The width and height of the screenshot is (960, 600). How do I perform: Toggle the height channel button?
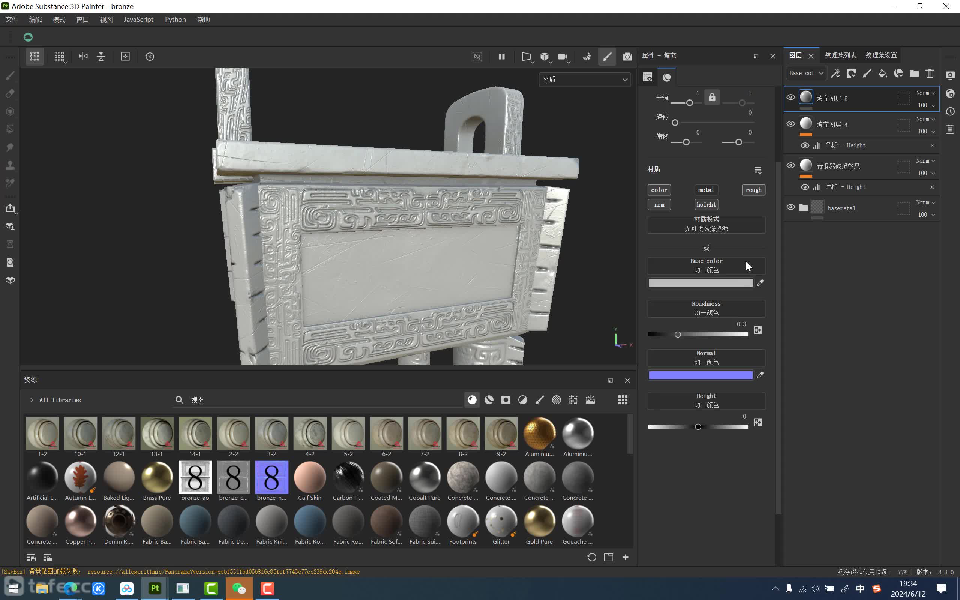tap(706, 205)
